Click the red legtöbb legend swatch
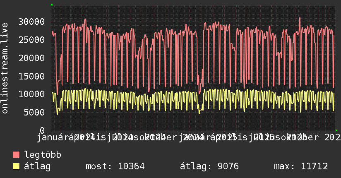Image resolution: width=341 pixels, height=178 pixels. (x=16, y=155)
